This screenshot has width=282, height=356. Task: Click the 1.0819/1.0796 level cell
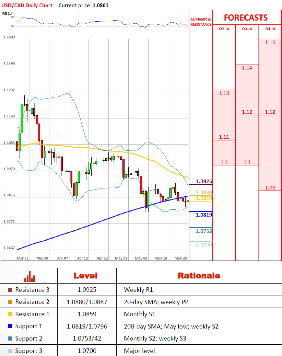point(87,326)
